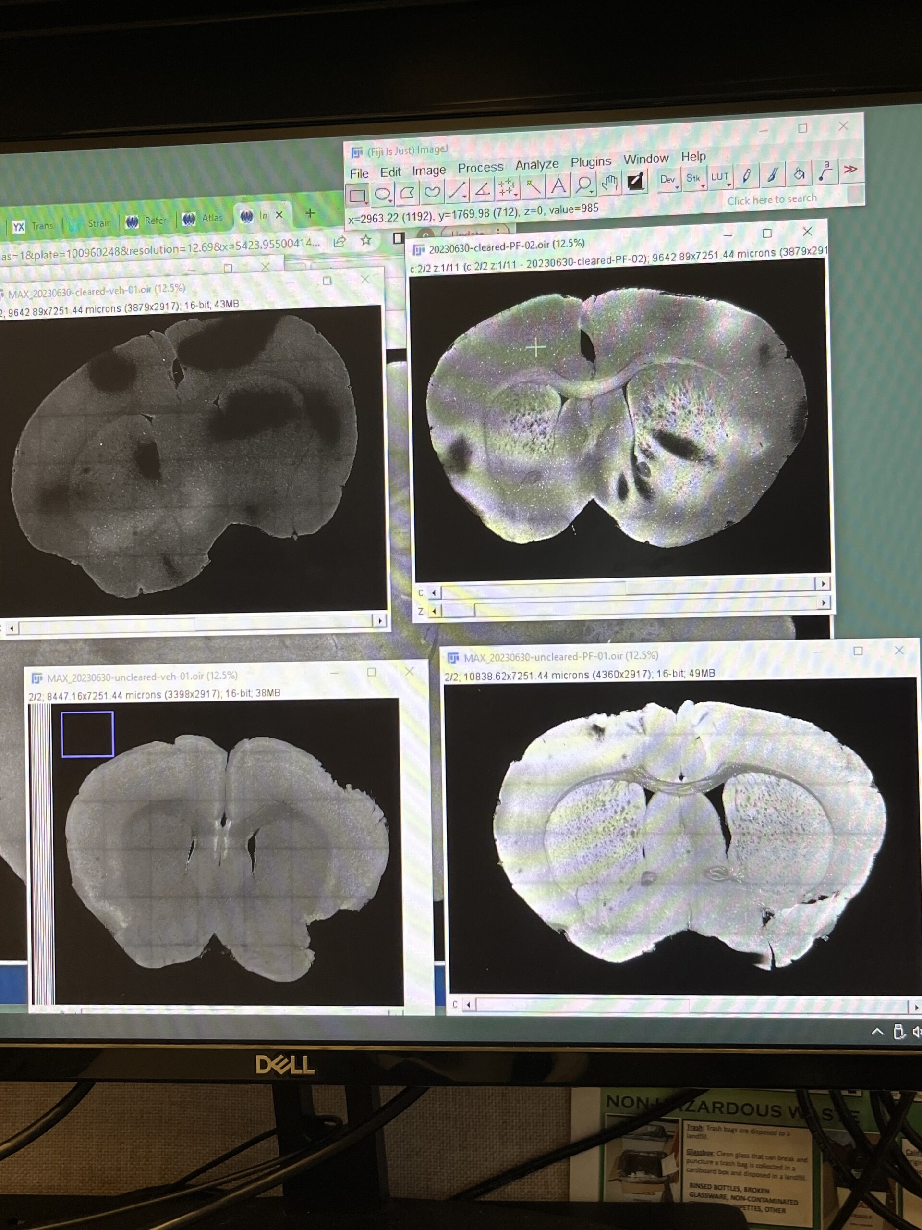Close the uncleared-veh-01 image window
This screenshot has width=922, height=1230.
click(410, 671)
